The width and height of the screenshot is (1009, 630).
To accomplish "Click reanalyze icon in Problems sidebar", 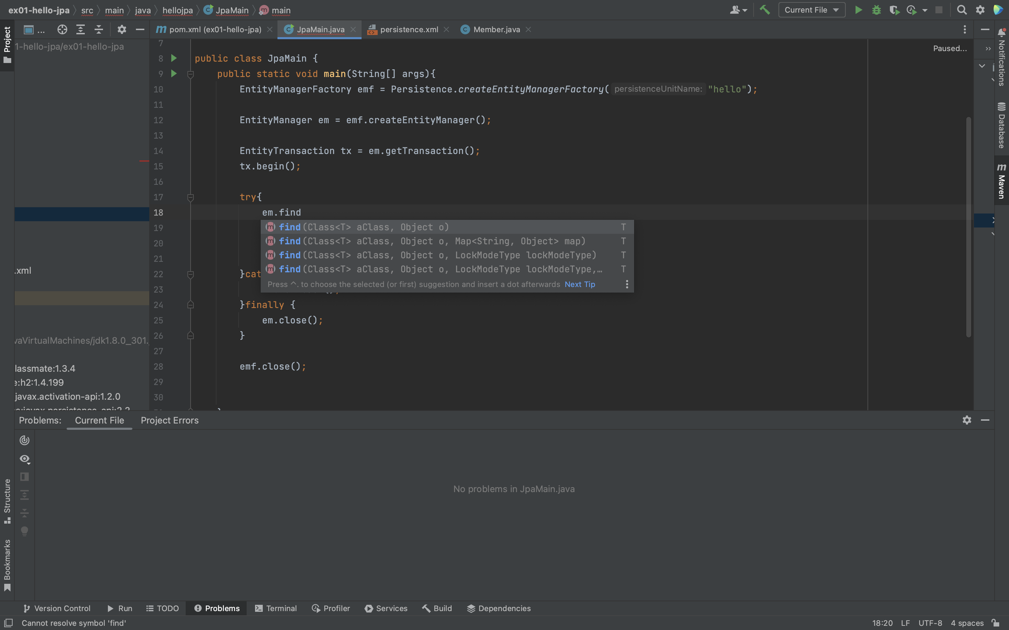I will pos(25,440).
